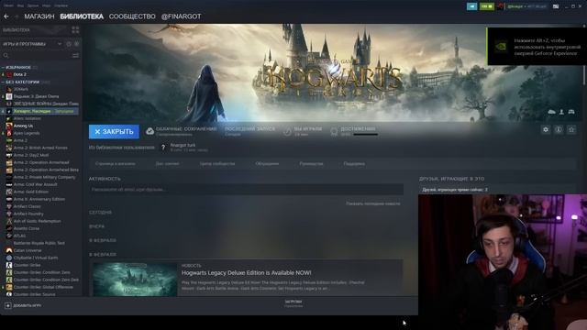The image size is (587, 330).
Task: Select Dota 2 in the game list
Action: 20,74
